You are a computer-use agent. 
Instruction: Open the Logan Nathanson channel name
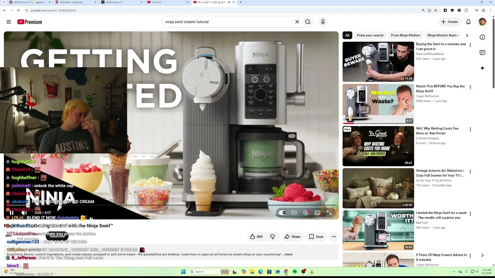pos(427,96)
